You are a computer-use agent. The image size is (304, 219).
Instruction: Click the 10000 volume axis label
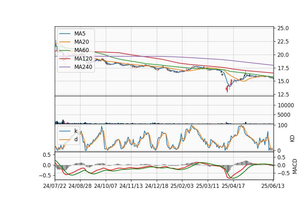[286, 105]
